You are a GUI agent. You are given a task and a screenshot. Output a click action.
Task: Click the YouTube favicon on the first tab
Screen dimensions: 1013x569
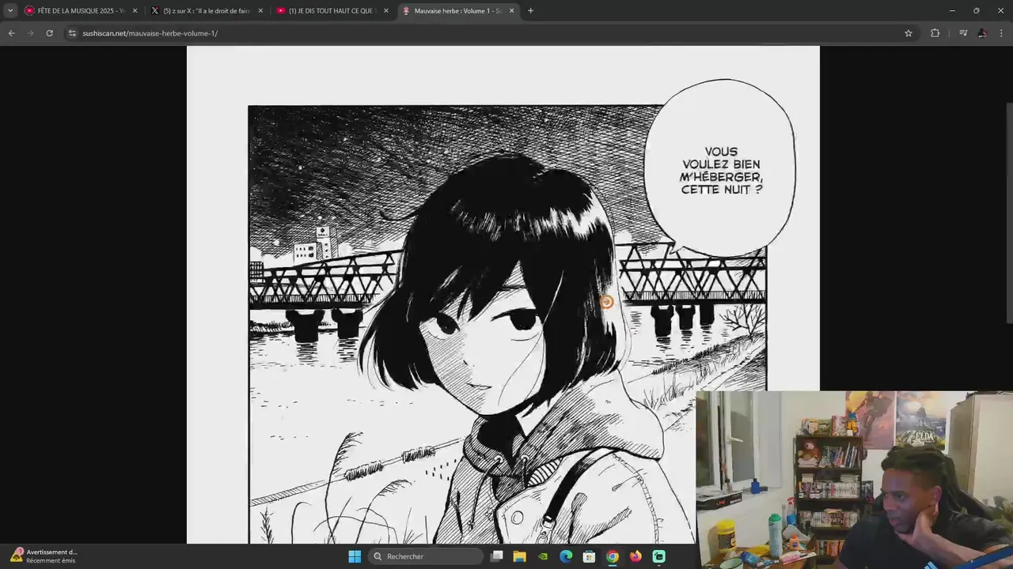[x=30, y=11]
